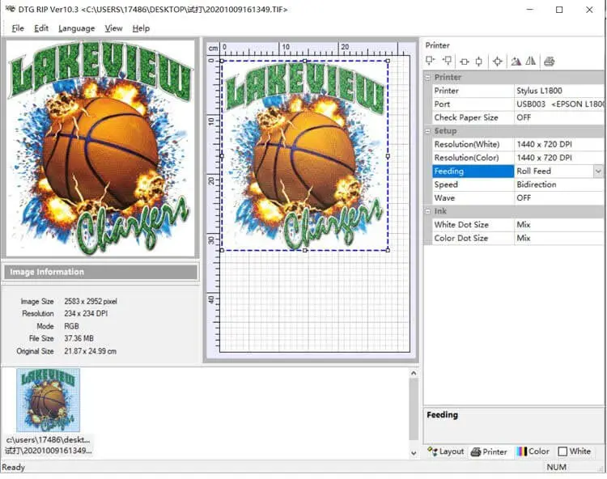Click File Size 37.36 MB value
The image size is (607, 479).
[x=79, y=338]
